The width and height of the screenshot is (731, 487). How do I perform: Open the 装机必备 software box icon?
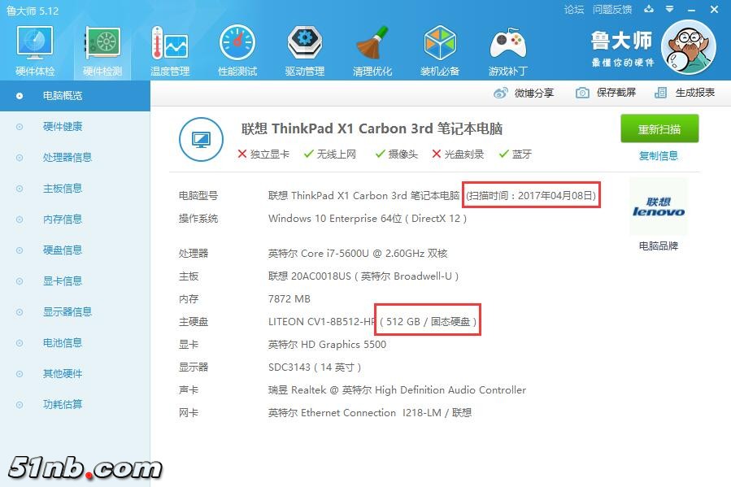tap(440, 49)
